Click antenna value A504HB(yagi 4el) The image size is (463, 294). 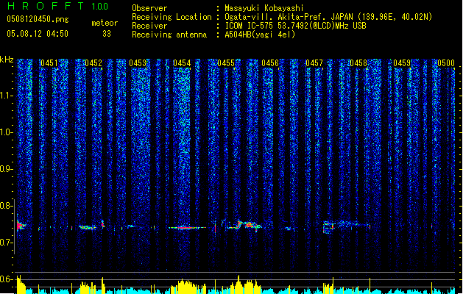point(260,35)
